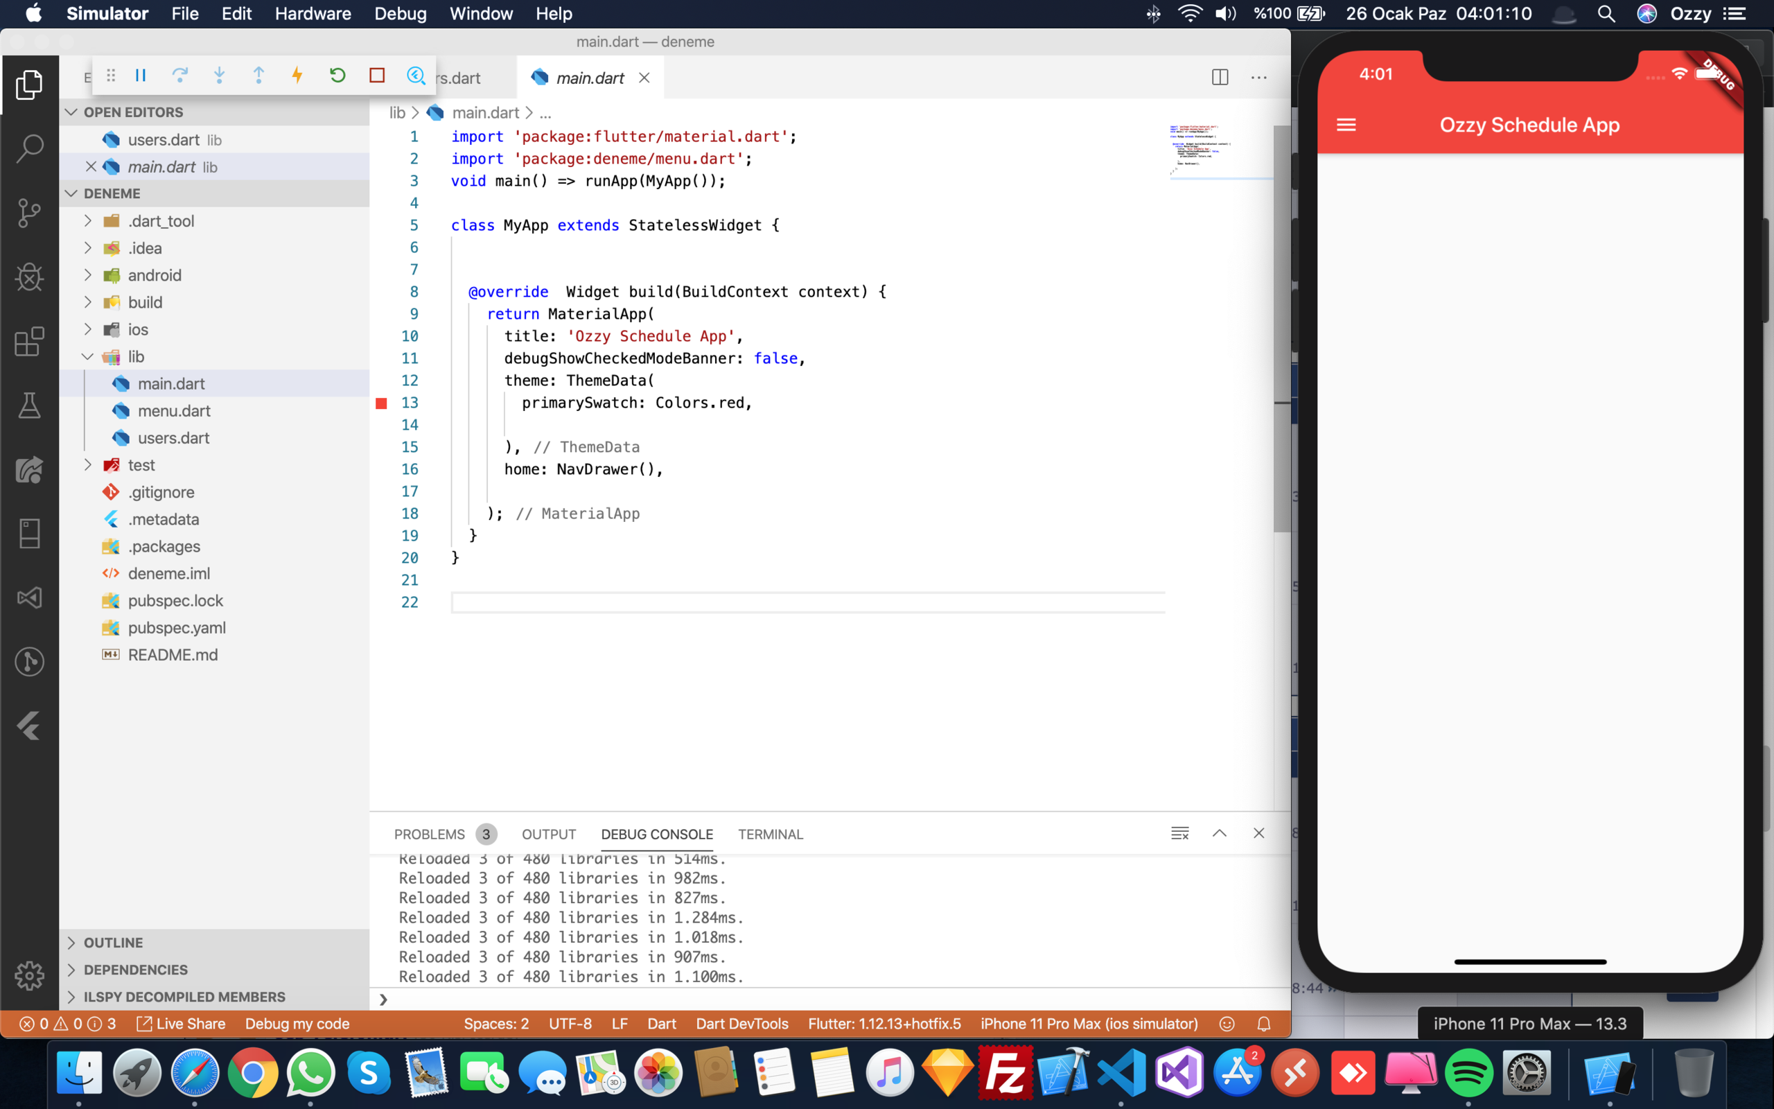Click the feedback smiley in status bar
This screenshot has height=1109, width=1774.
1227,1024
